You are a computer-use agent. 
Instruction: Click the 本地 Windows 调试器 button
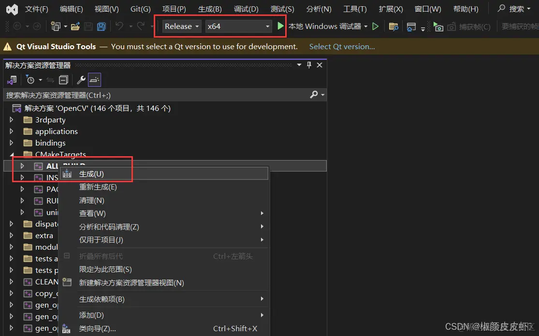(x=324, y=27)
